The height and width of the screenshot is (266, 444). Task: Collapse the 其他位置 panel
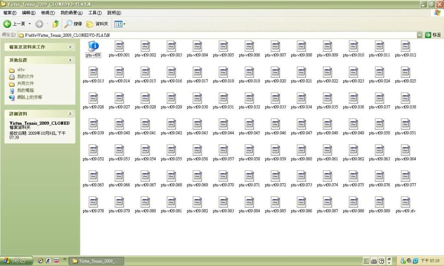(x=70, y=60)
